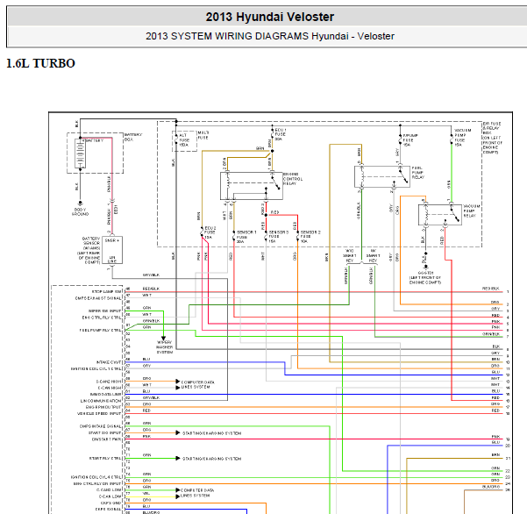This screenshot has width=527, height=514.
Task: Click the 'START SW INPUT' pin label
Action: [x=104, y=432]
